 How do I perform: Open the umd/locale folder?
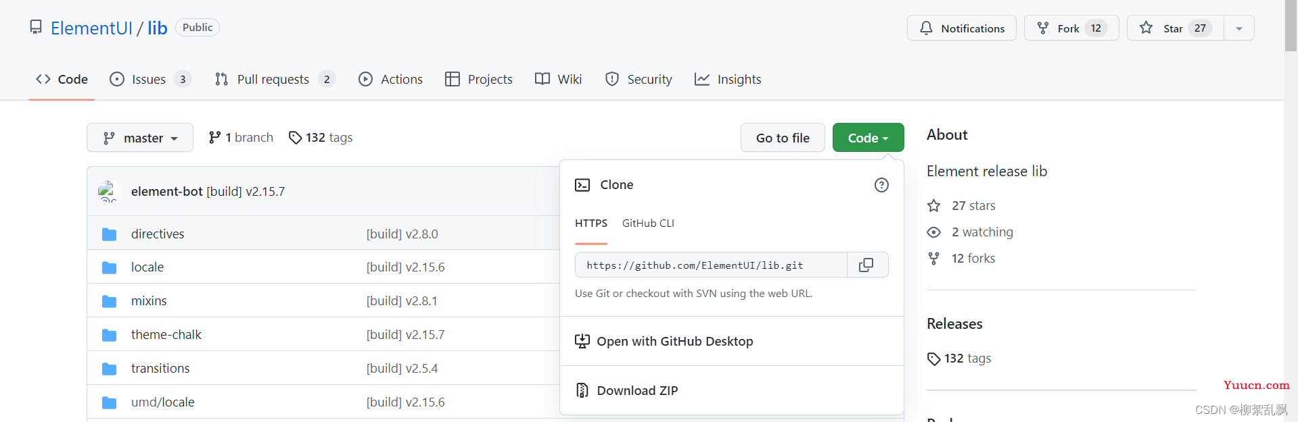[163, 402]
